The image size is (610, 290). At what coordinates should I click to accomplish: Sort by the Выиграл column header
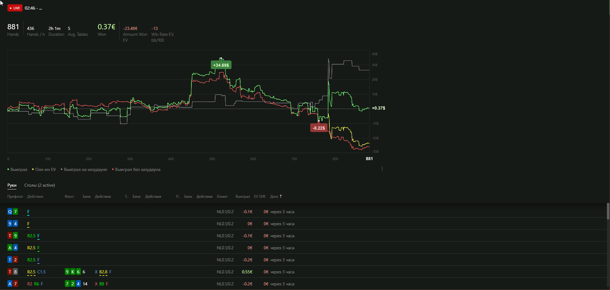tap(243, 197)
